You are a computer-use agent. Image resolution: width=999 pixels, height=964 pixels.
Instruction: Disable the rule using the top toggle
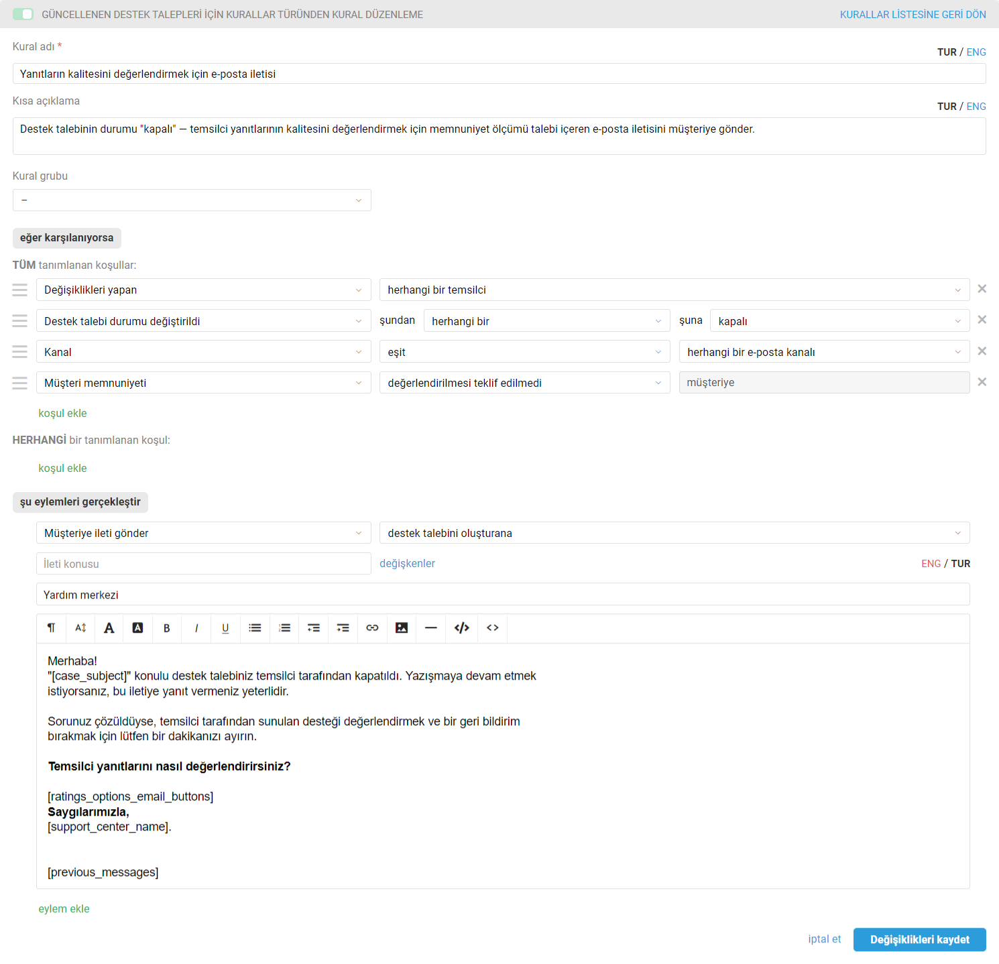23,14
